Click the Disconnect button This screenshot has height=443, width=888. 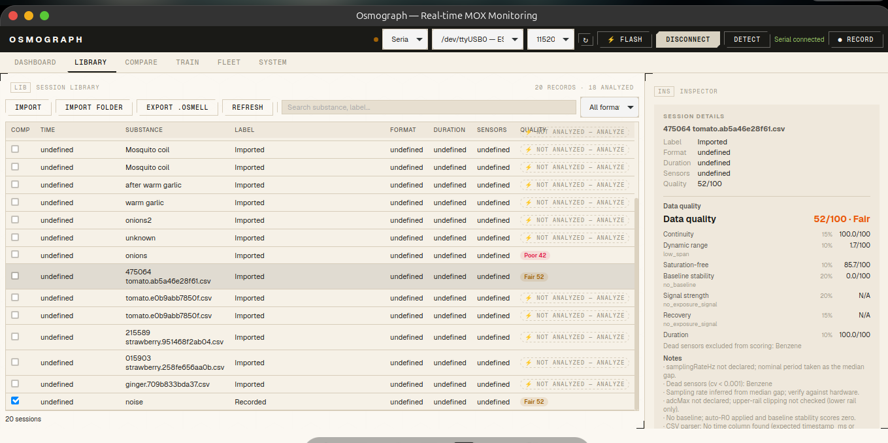[x=687, y=39]
